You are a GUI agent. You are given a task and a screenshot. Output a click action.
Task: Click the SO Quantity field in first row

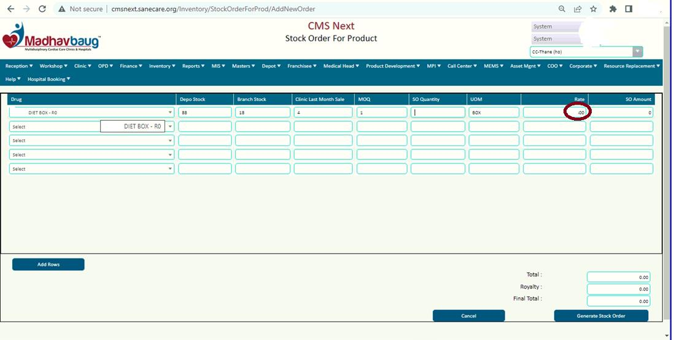[438, 113]
